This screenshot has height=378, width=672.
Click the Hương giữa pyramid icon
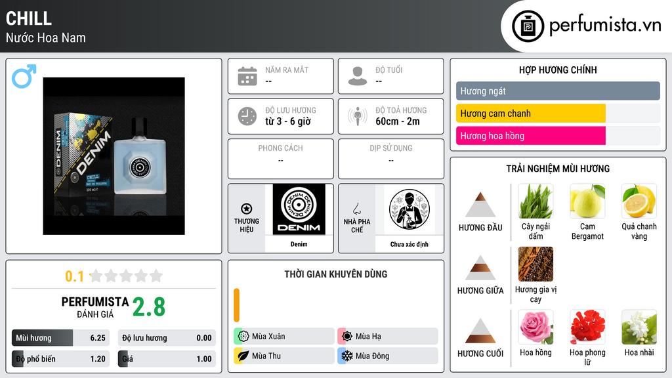(480, 268)
